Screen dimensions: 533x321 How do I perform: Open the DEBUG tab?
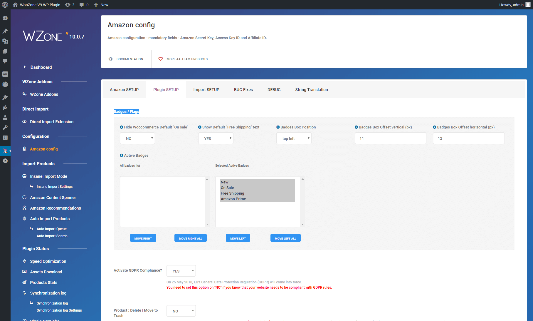[274, 90]
